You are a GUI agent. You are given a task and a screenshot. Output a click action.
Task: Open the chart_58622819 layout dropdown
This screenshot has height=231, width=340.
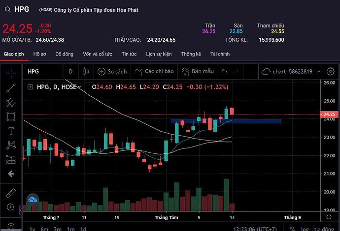tap(291, 71)
